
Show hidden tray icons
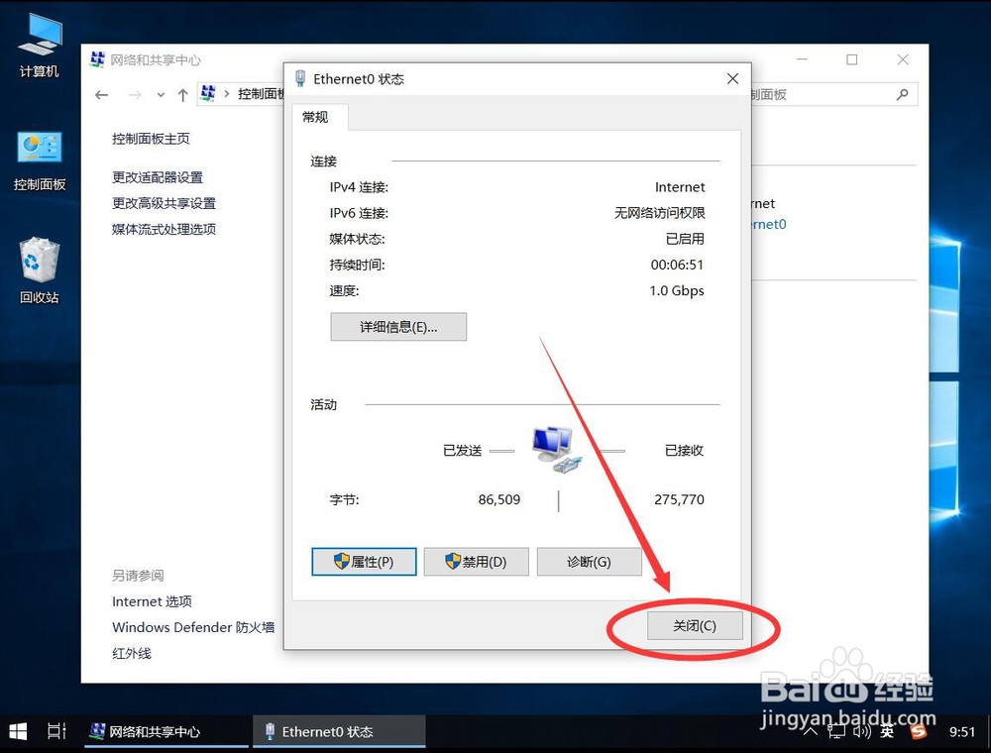pyautogui.click(x=811, y=731)
